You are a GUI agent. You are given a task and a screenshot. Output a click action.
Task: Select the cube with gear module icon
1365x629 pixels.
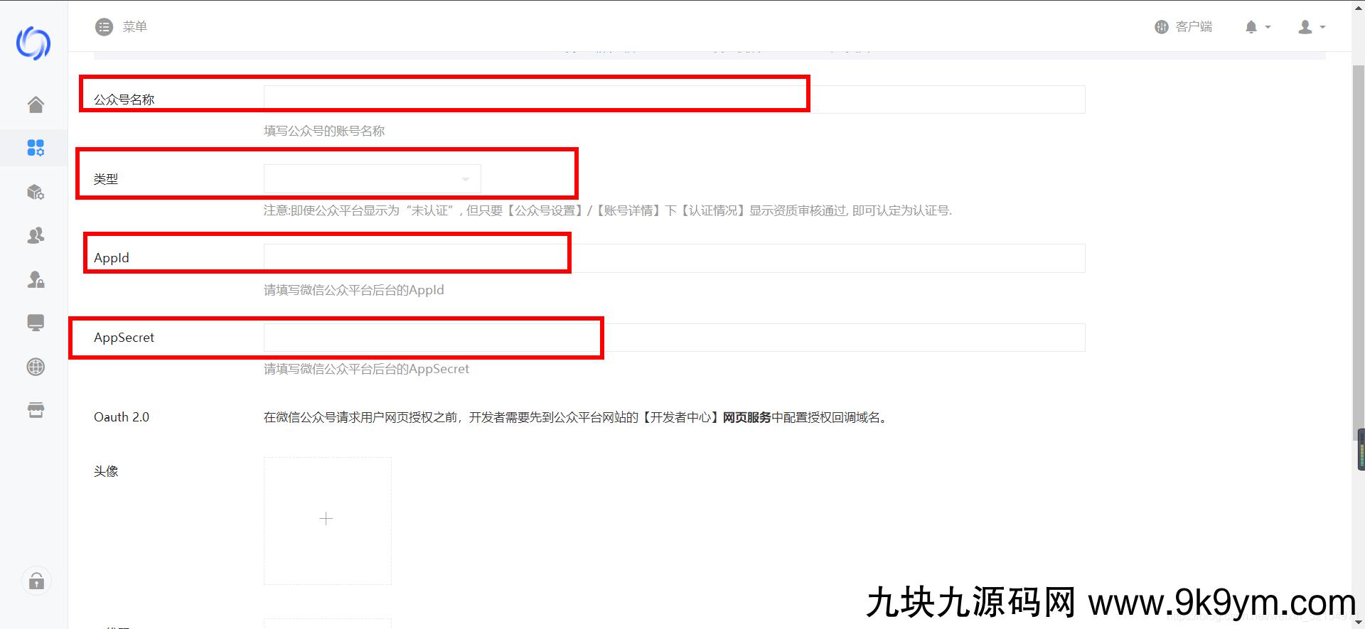coord(36,192)
